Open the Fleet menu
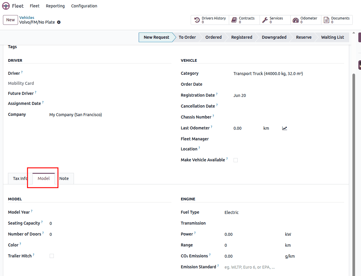361x276 pixels. point(35,6)
